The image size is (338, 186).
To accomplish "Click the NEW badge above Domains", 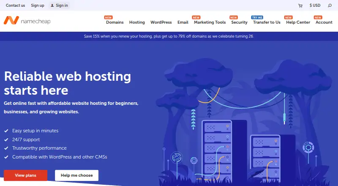I will point(108,17).
